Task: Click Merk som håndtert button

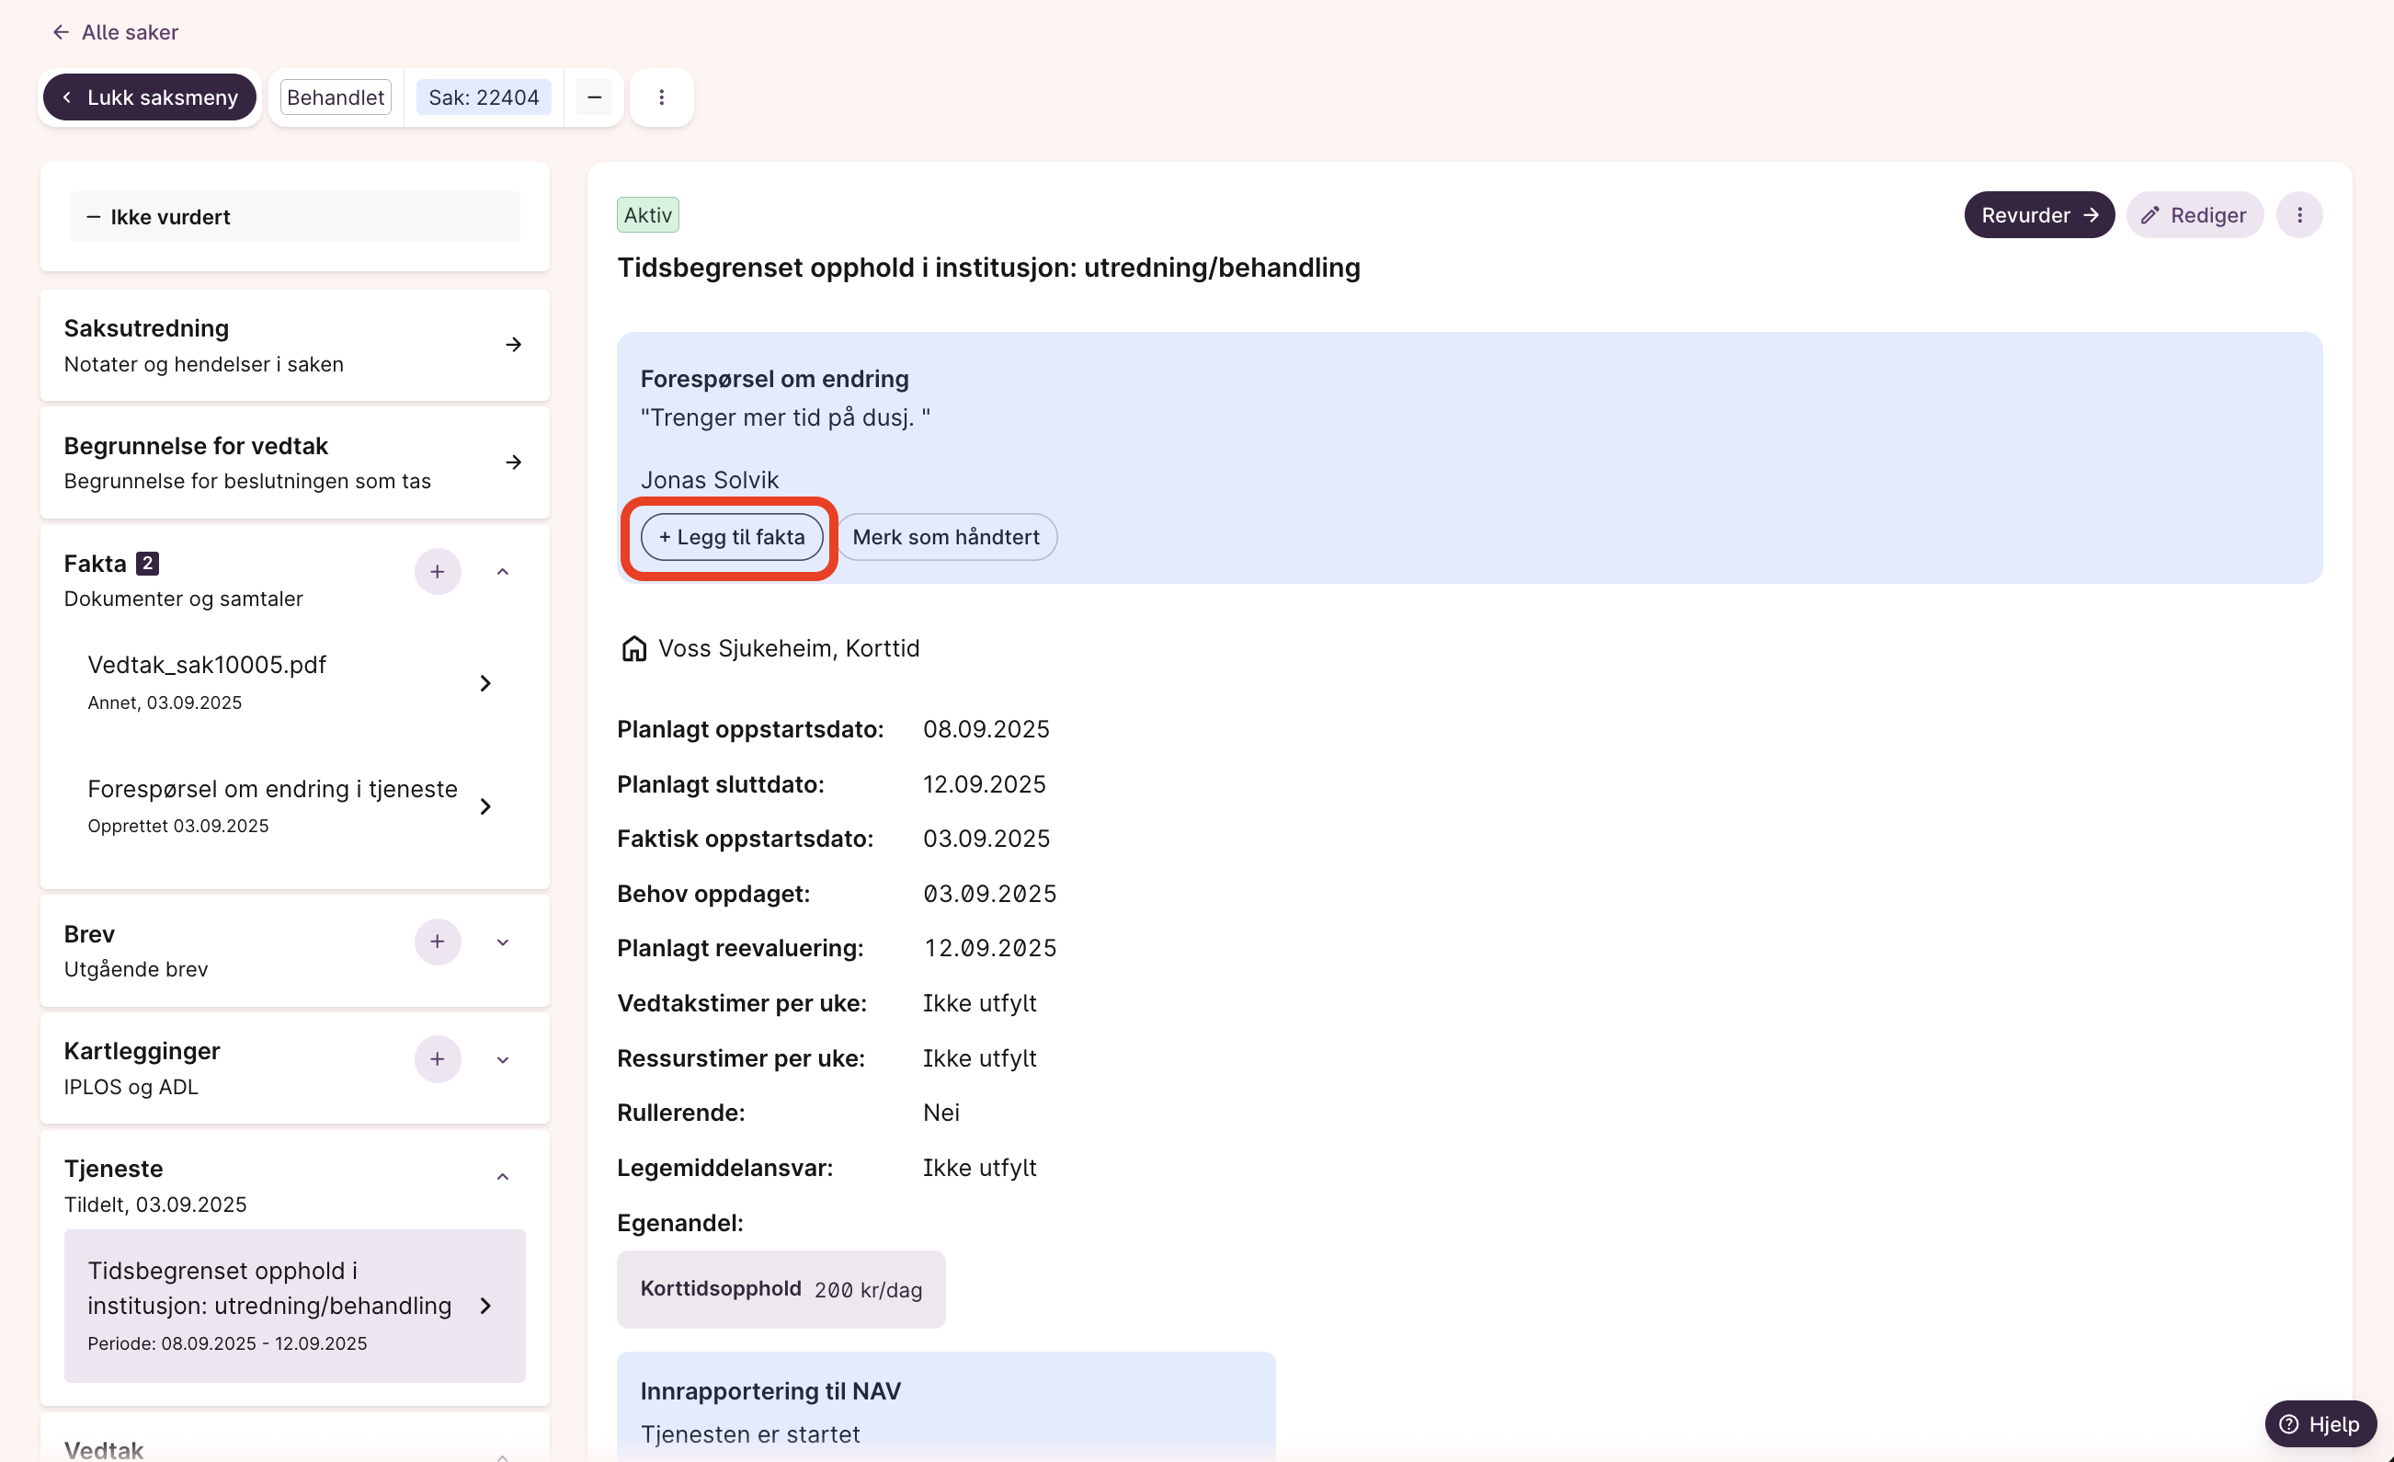Action: coord(945,537)
